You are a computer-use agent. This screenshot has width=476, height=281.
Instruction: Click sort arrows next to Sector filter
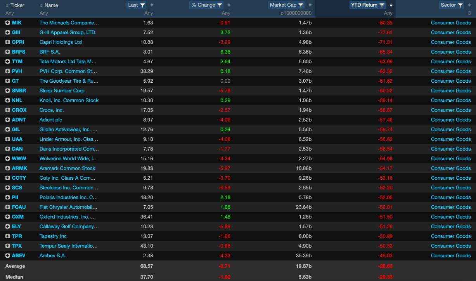[469, 5]
